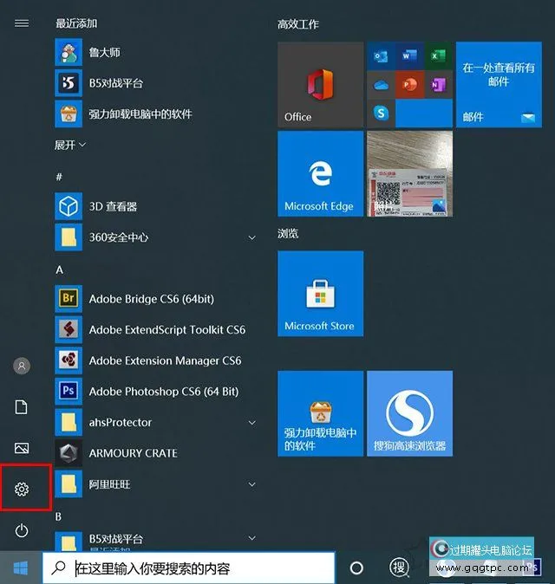Open Skype icon in Office tile group
The image size is (555, 584).
(381, 114)
